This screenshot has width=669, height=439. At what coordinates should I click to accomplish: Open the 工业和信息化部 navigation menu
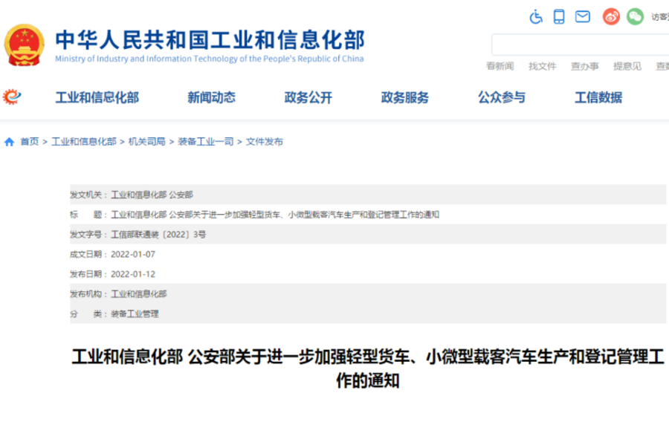click(x=97, y=97)
